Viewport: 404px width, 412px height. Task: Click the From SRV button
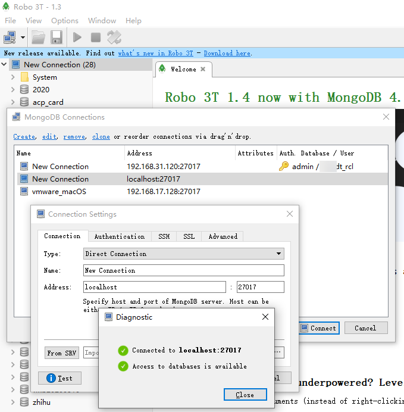[62, 353]
